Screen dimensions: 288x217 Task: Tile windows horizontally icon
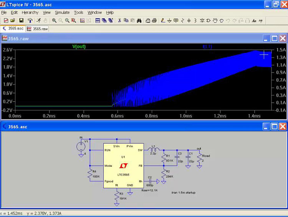pyautogui.click(x=98, y=21)
